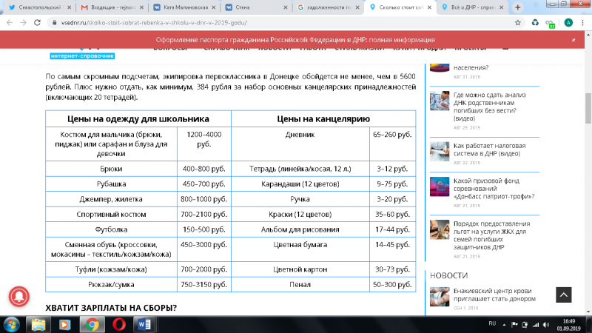Viewport: 592px width, 333px height.
Task: Click the Windows Start button
Action: tap(10, 324)
